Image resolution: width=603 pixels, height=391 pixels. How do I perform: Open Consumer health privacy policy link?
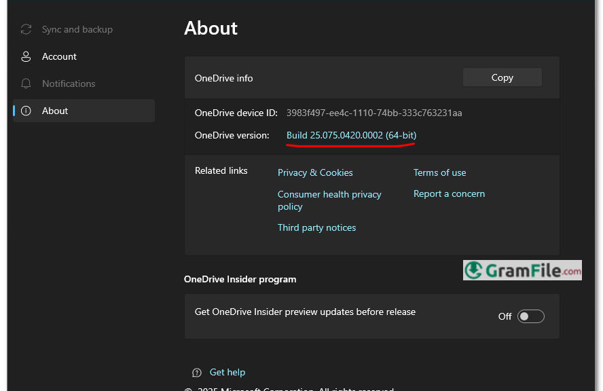coord(329,200)
